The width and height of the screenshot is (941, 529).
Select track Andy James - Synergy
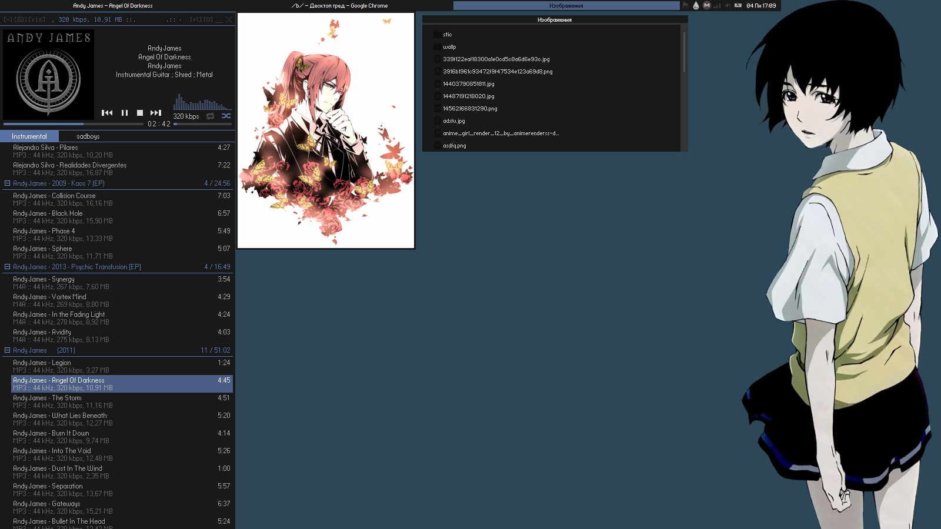122,283
